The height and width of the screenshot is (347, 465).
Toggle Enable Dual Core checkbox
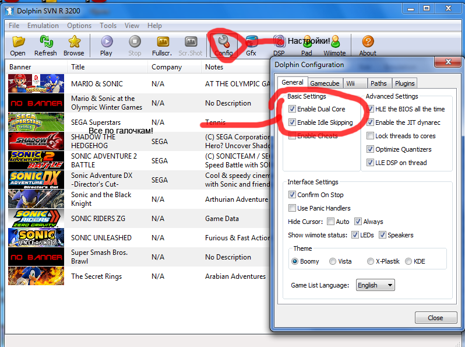pos(292,109)
